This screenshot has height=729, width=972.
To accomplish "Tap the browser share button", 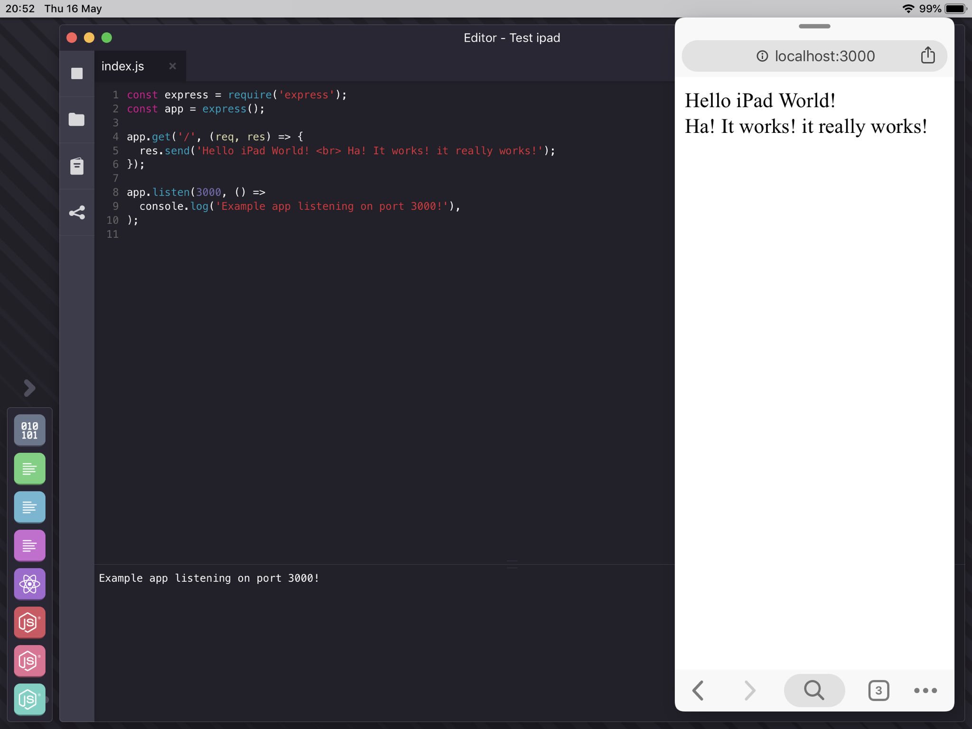I will (927, 56).
